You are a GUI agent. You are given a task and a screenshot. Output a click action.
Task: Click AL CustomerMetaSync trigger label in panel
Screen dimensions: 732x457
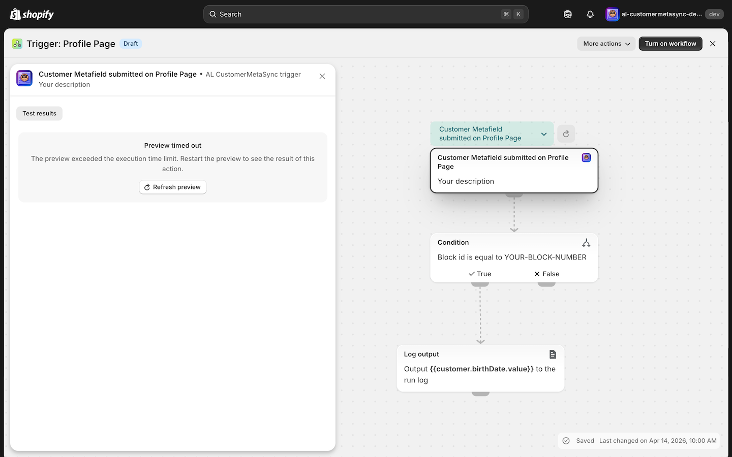[253, 74]
